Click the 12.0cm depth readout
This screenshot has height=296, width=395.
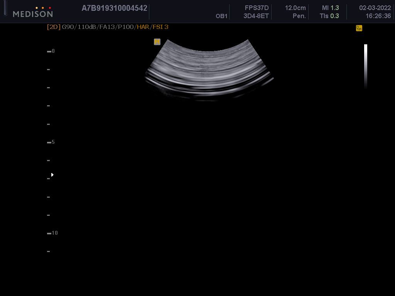click(x=295, y=8)
